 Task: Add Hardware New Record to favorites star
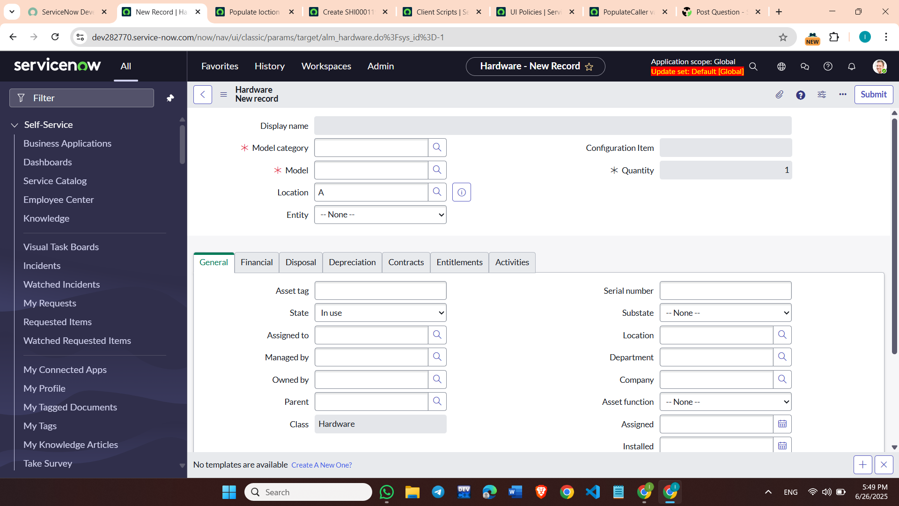point(589,67)
